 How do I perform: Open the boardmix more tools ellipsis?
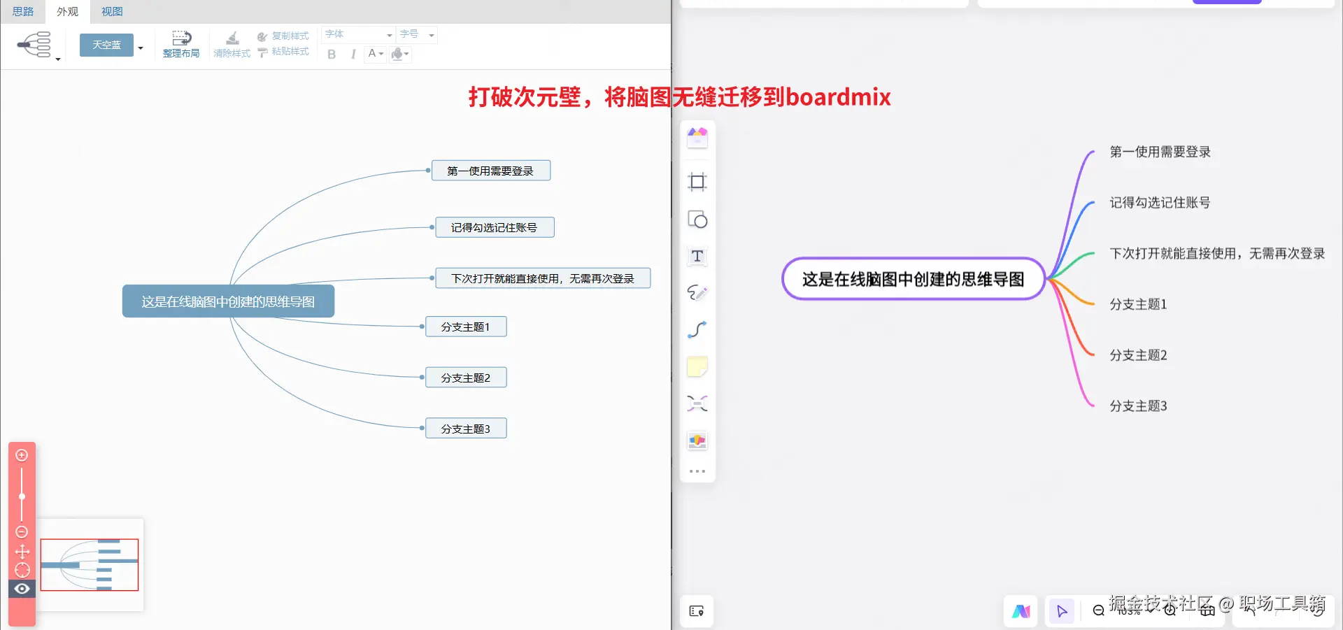[697, 471]
